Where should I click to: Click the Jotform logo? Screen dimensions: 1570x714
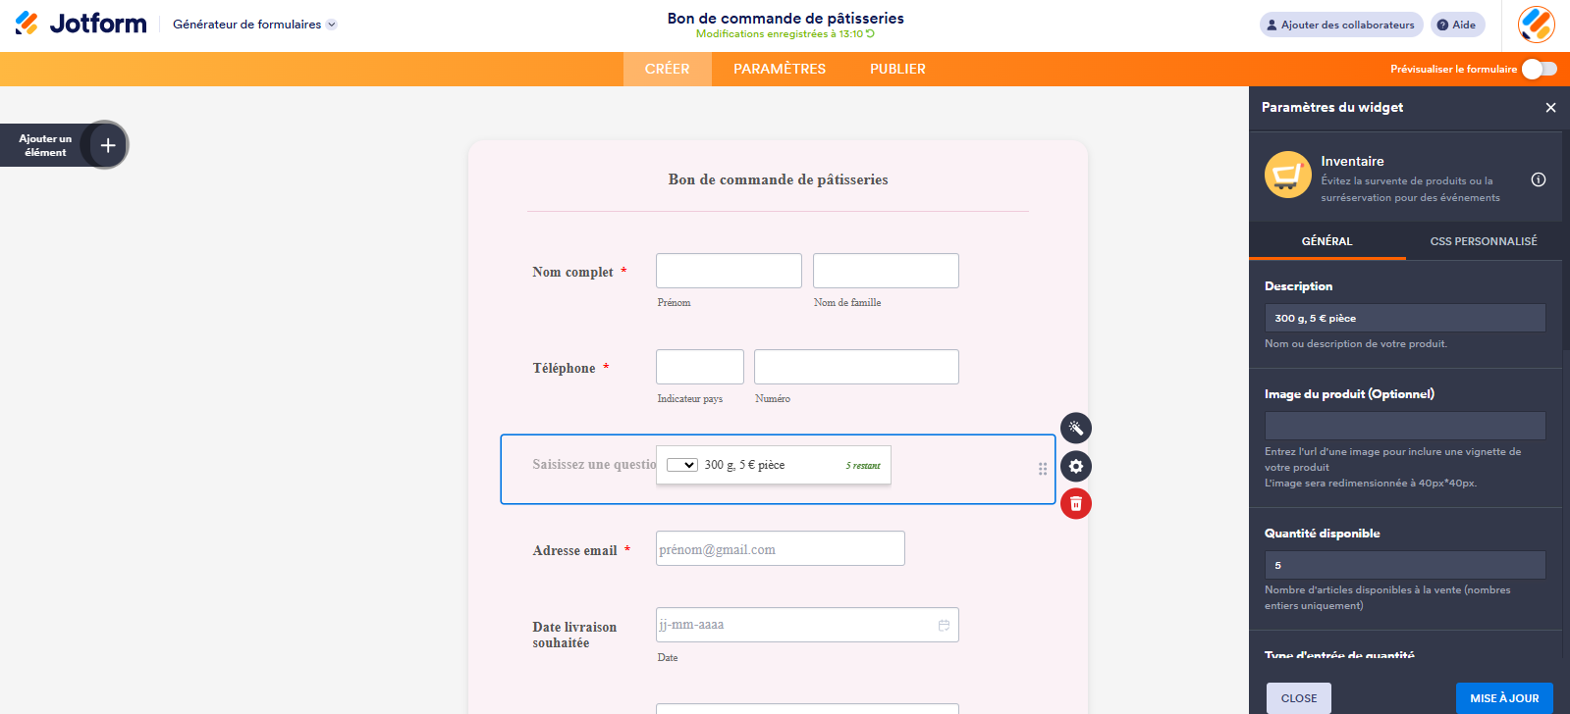coord(81,24)
